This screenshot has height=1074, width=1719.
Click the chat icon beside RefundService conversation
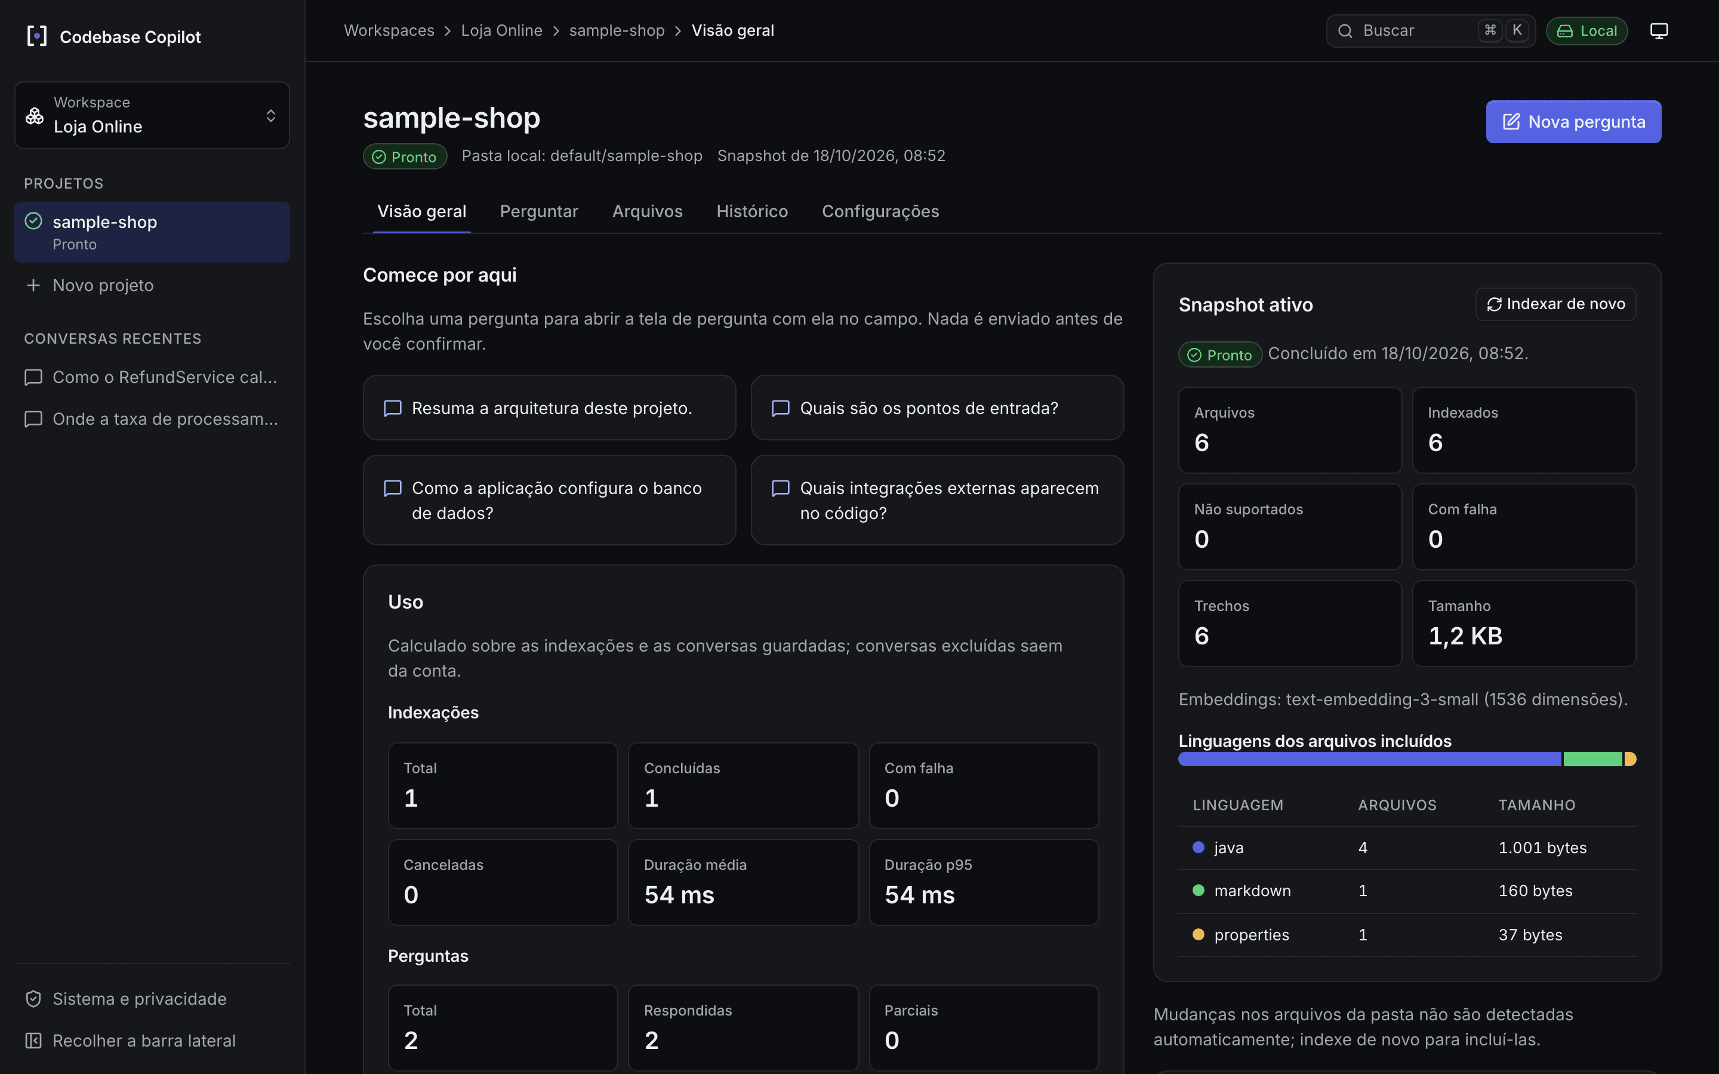[33, 377]
